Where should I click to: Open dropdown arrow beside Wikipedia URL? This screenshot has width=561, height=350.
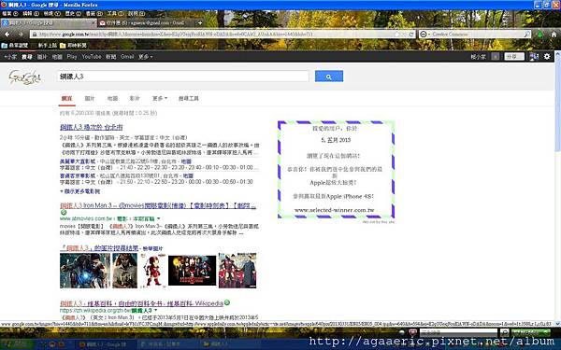click(155, 311)
